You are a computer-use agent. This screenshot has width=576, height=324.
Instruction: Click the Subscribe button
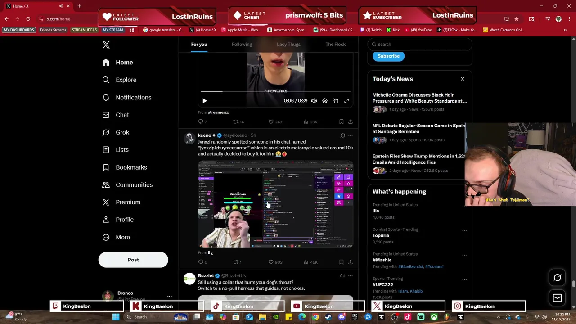[388, 56]
